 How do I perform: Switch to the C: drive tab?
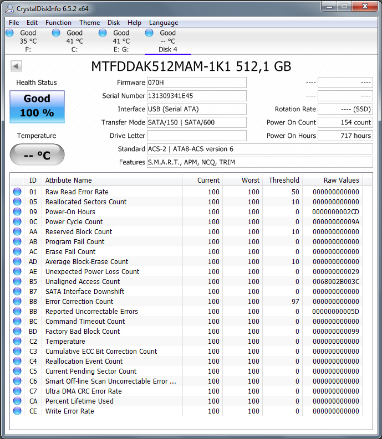(75, 41)
